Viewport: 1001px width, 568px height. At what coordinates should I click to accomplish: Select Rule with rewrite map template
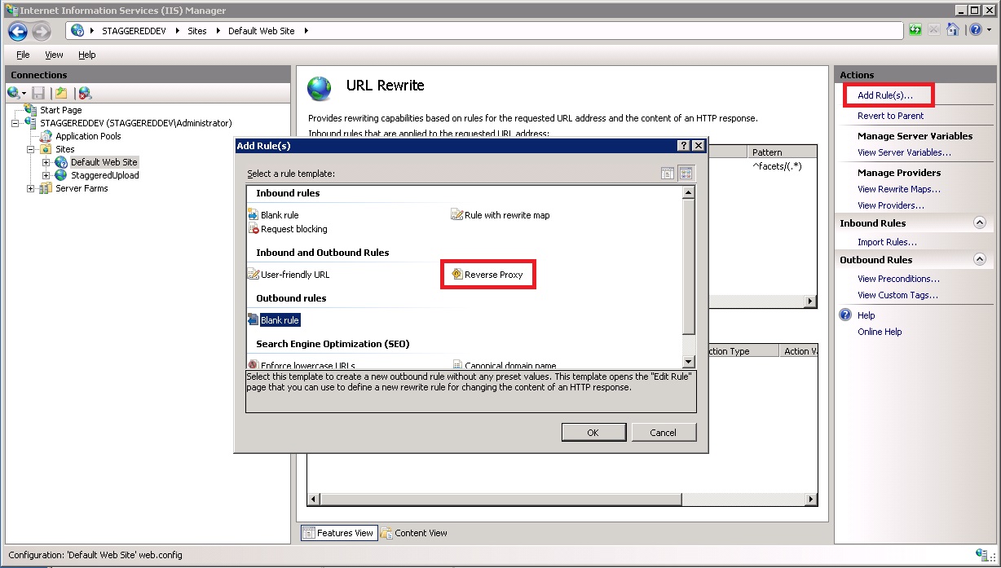click(x=500, y=215)
